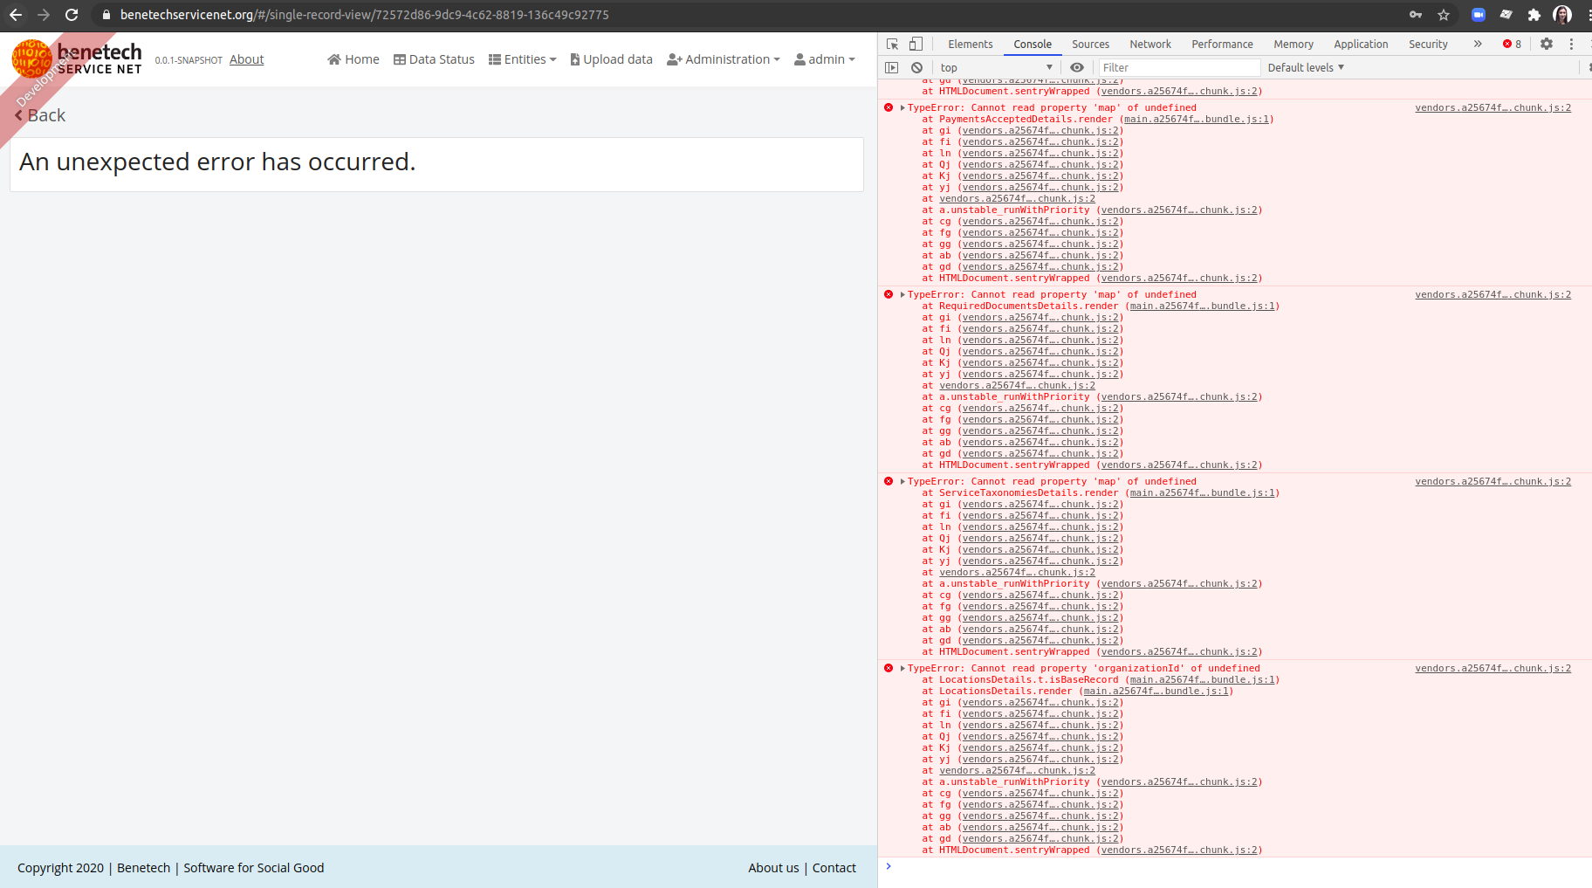Select the inspect element cursor icon
This screenshot has height=888, width=1592.
click(x=892, y=43)
